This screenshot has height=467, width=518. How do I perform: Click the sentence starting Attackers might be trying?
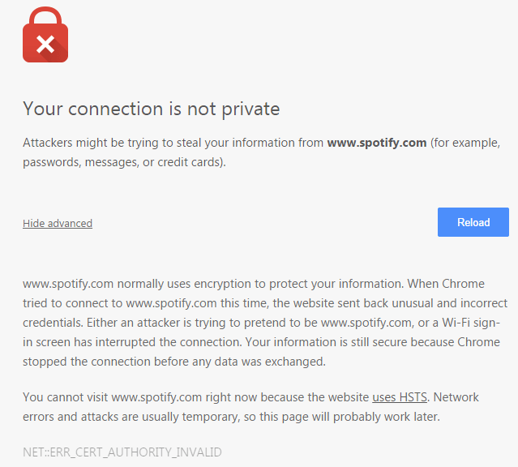tap(261, 152)
